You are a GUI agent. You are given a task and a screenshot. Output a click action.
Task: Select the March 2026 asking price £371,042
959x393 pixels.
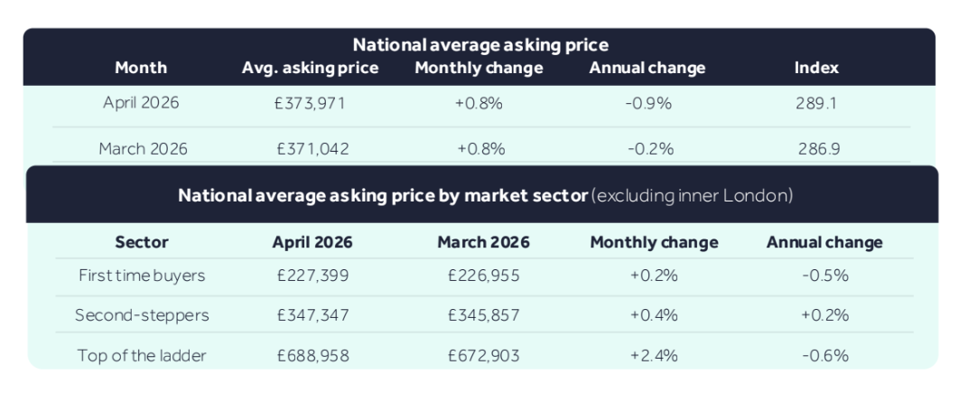point(311,149)
